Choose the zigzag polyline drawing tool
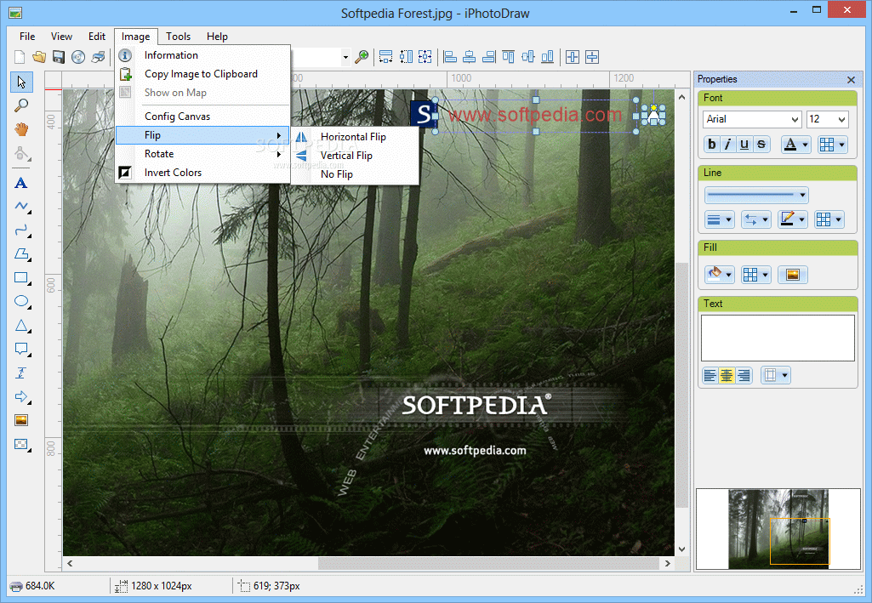Screen dimensions: 872x603 (21, 207)
